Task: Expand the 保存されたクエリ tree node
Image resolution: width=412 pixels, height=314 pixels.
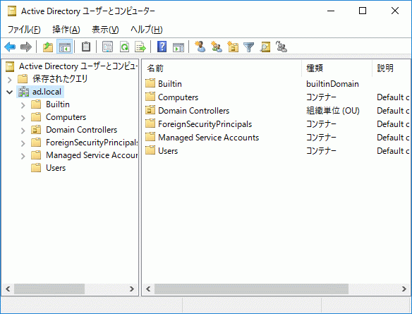Action: tap(9, 79)
